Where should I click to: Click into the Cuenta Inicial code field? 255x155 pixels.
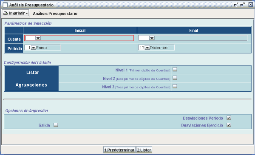tap(30, 38)
